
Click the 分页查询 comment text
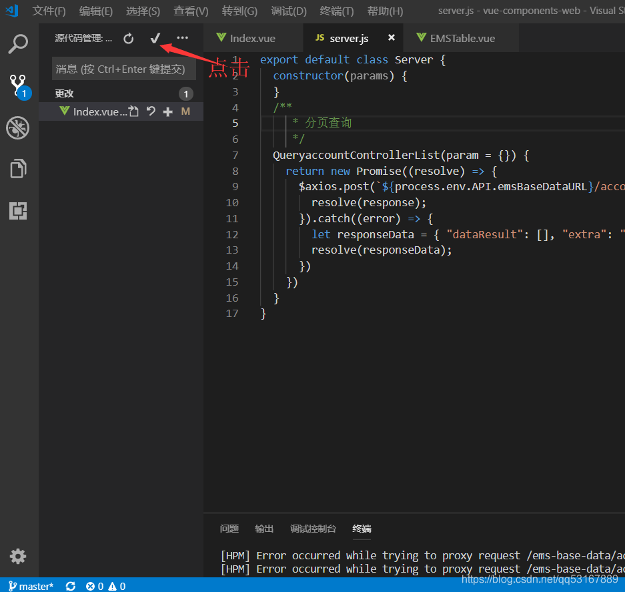pyautogui.click(x=328, y=123)
